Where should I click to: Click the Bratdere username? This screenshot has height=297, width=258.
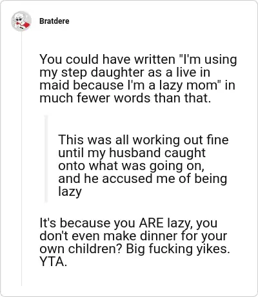click(x=54, y=21)
